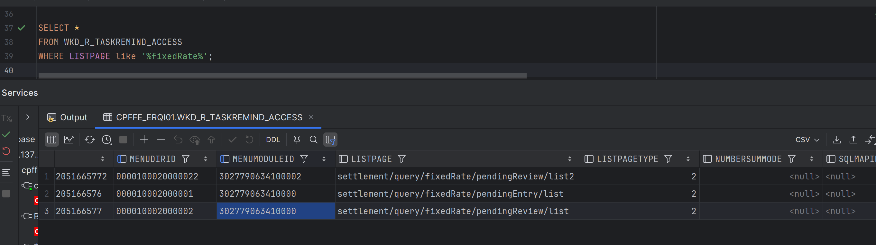Rollback transaction icon in results toolbar
The height and width of the screenshot is (245, 876).
249,140
